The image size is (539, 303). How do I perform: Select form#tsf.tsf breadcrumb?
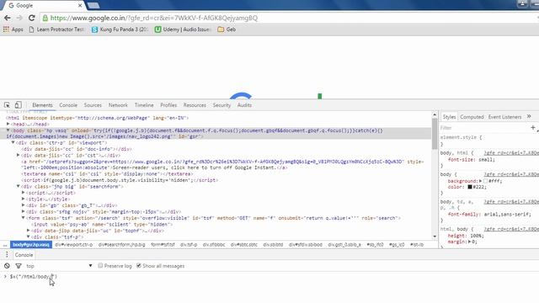coord(163,245)
